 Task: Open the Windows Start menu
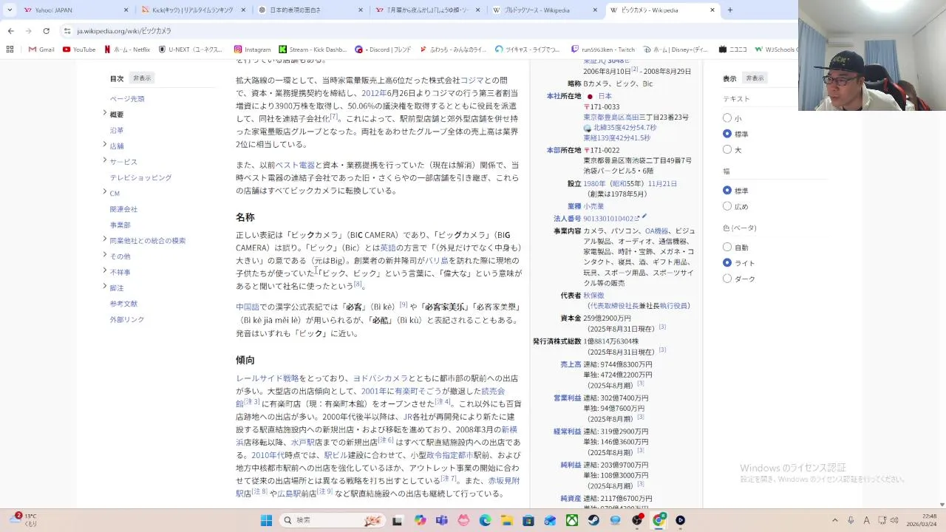266,520
